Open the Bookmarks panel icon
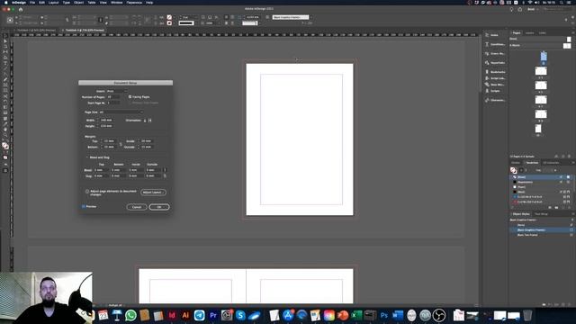The image size is (576, 324). tap(487, 72)
